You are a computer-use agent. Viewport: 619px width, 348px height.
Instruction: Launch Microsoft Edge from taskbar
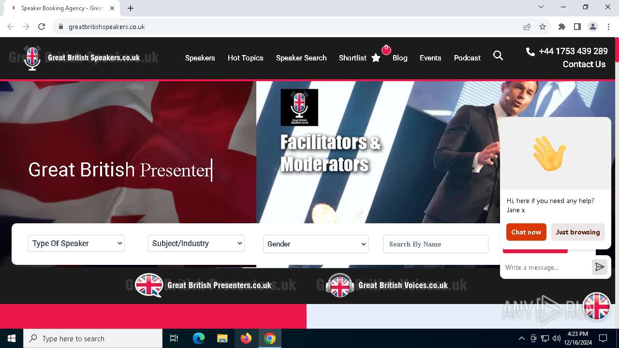(x=199, y=338)
